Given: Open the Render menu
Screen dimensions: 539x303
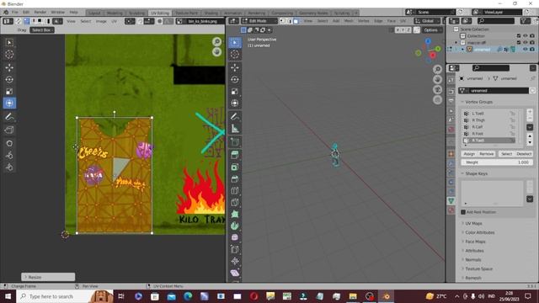Looking at the screenshot, I should (x=40, y=12).
